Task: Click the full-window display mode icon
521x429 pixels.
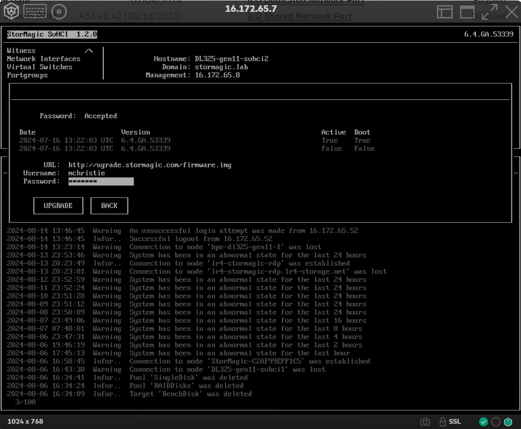Action: click(x=467, y=12)
